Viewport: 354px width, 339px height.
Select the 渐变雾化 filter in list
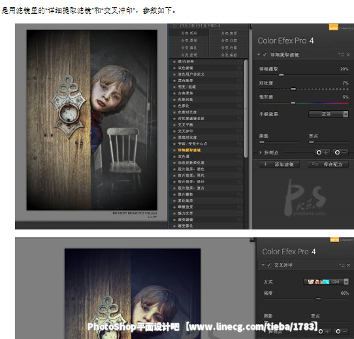point(185,226)
